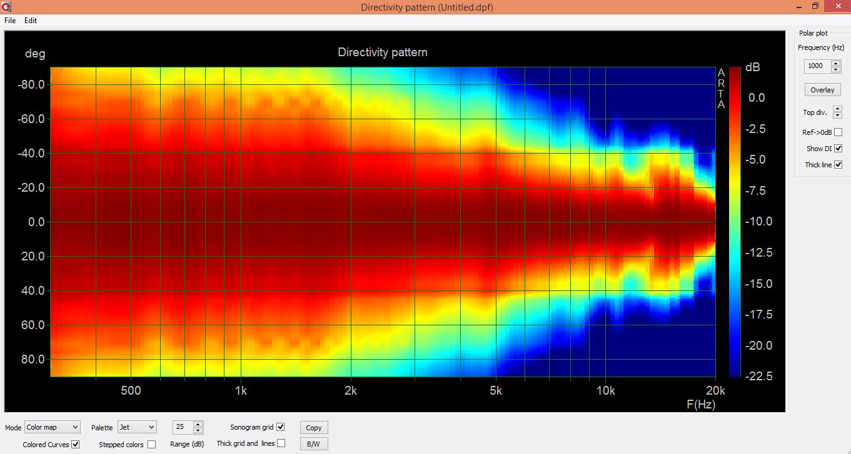The height and width of the screenshot is (454, 851).
Task: Enable Stepped colors checkbox
Action: pos(151,445)
